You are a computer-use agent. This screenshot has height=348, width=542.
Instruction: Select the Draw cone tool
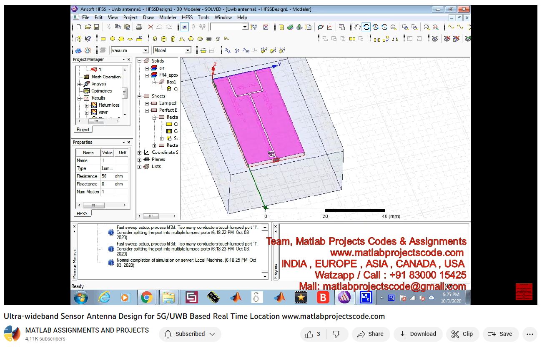tap(182, 39)
